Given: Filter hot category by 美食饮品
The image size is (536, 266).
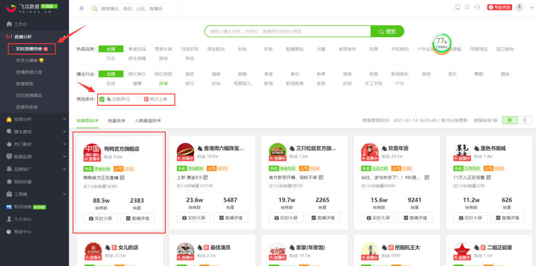Looking at the screenshot, I should tap(137, 49).
